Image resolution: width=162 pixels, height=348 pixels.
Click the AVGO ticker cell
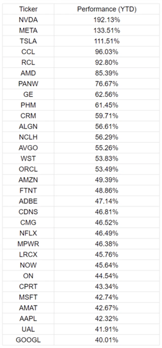(x=28, y=148)
